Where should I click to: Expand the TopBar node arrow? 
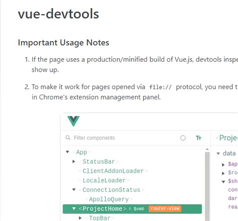point(80,218)
